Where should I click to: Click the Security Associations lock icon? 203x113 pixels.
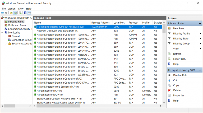(10, 44)
